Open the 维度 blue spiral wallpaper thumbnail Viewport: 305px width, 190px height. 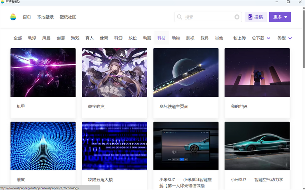[x=43, y=146]
